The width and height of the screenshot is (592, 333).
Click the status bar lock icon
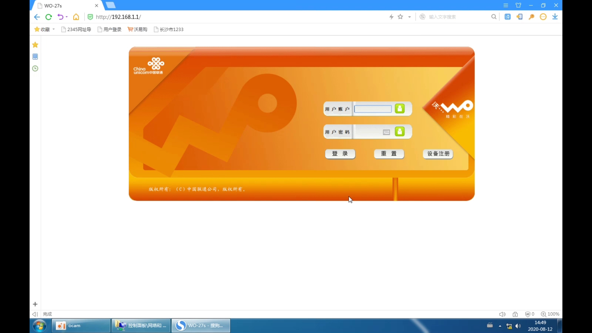[515, 314]
